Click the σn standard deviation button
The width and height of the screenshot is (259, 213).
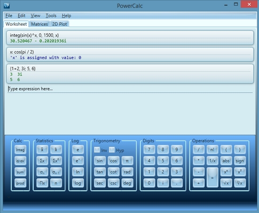tap(42, 172)
